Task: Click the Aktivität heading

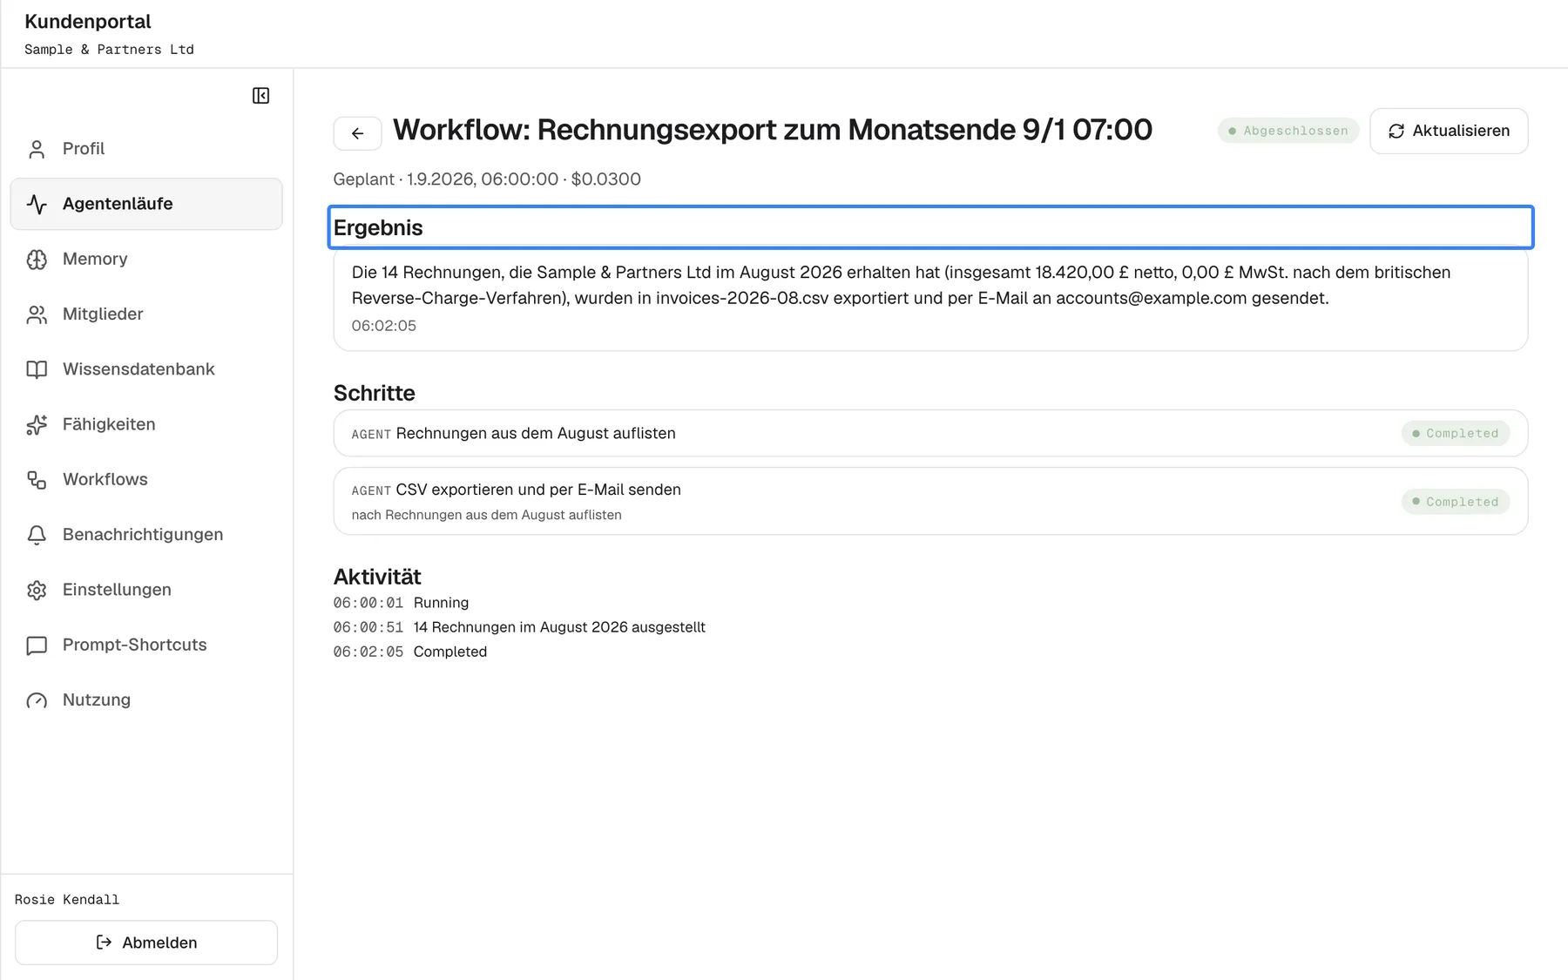Action: (x=377, y=577)
